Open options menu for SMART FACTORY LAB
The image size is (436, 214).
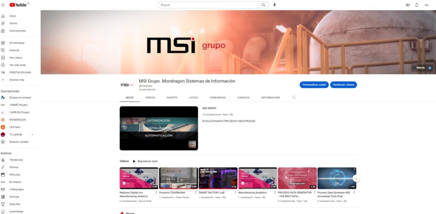pyautogui.click(x=235, y=192)
